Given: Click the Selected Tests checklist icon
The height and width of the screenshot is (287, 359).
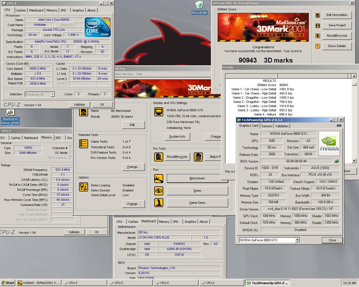Looking at the screenshot, I should click(x=84, y=143).
